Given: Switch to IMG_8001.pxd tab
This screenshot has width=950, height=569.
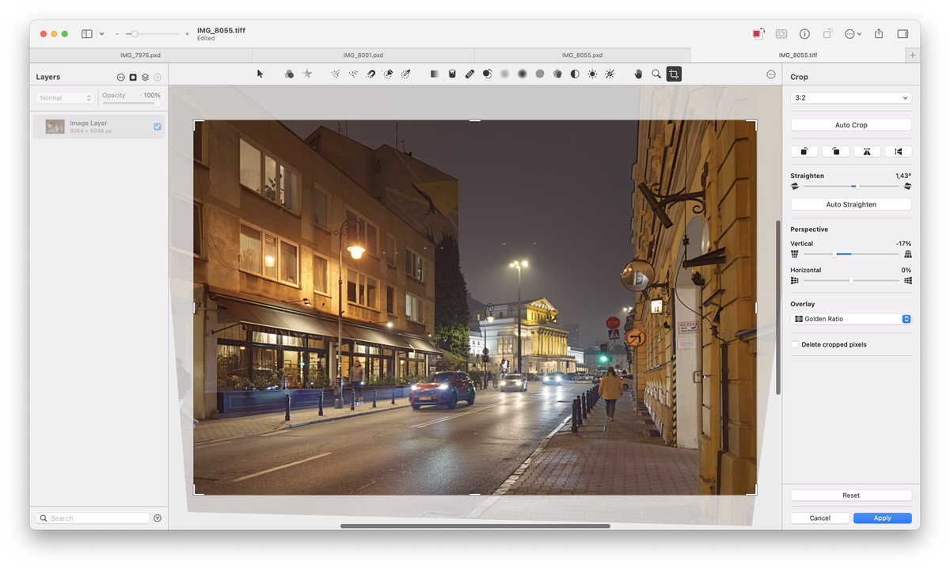Looking at the screenshot, I should coord(363,55).
